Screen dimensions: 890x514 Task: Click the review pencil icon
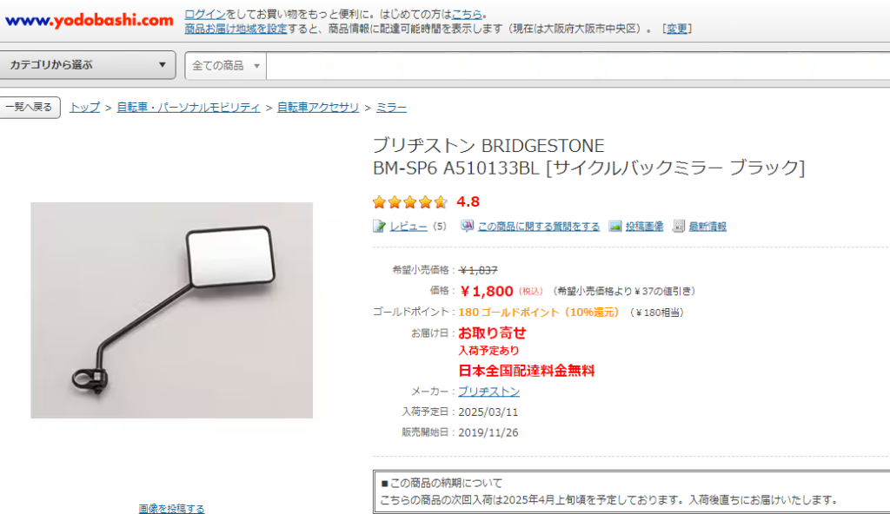379,227
